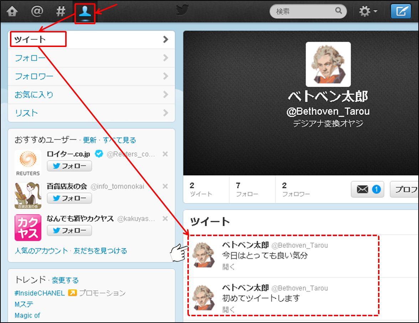Click the direct messages envelope button
Image resolution: width=419 pixels, height=323 pixels.
366,189
